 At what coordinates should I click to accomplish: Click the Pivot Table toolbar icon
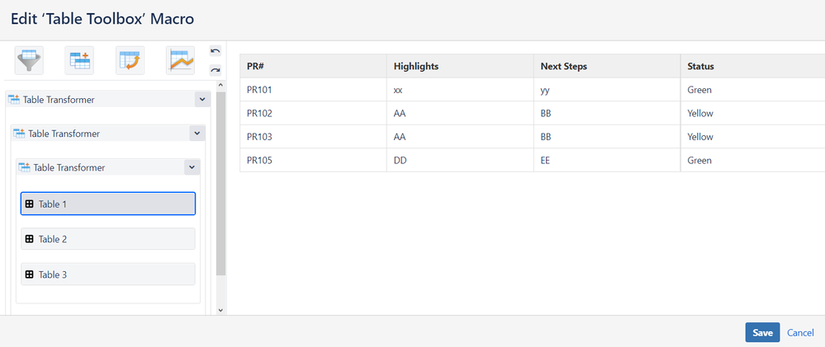(x=130, y=60)
